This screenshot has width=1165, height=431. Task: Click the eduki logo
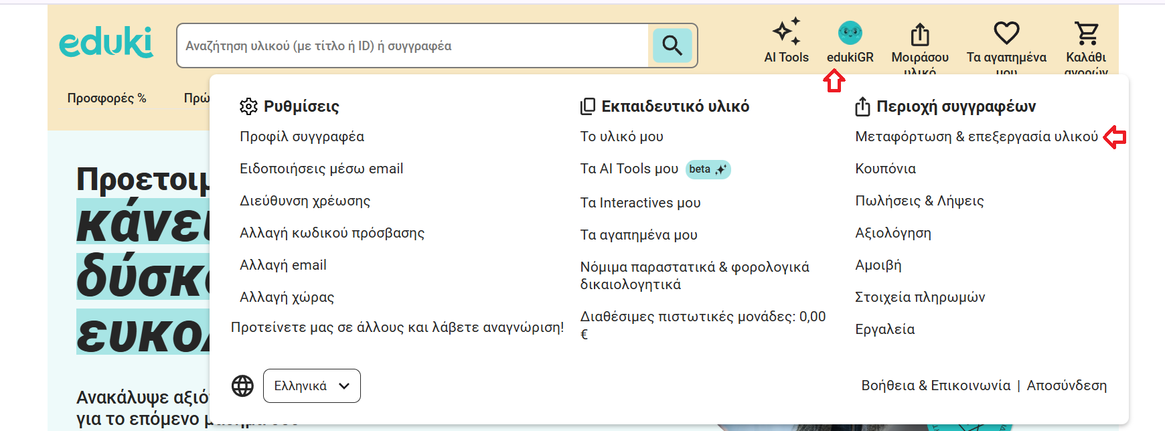point(106,43)
